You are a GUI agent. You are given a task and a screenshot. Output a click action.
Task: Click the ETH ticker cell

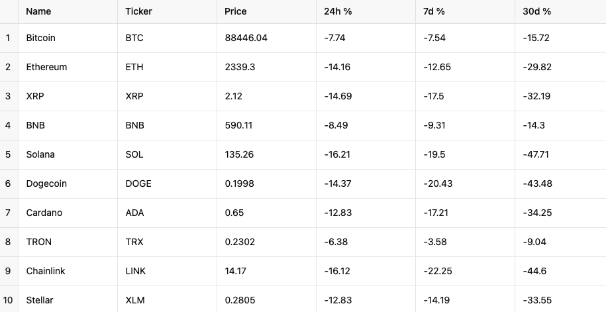134,67
